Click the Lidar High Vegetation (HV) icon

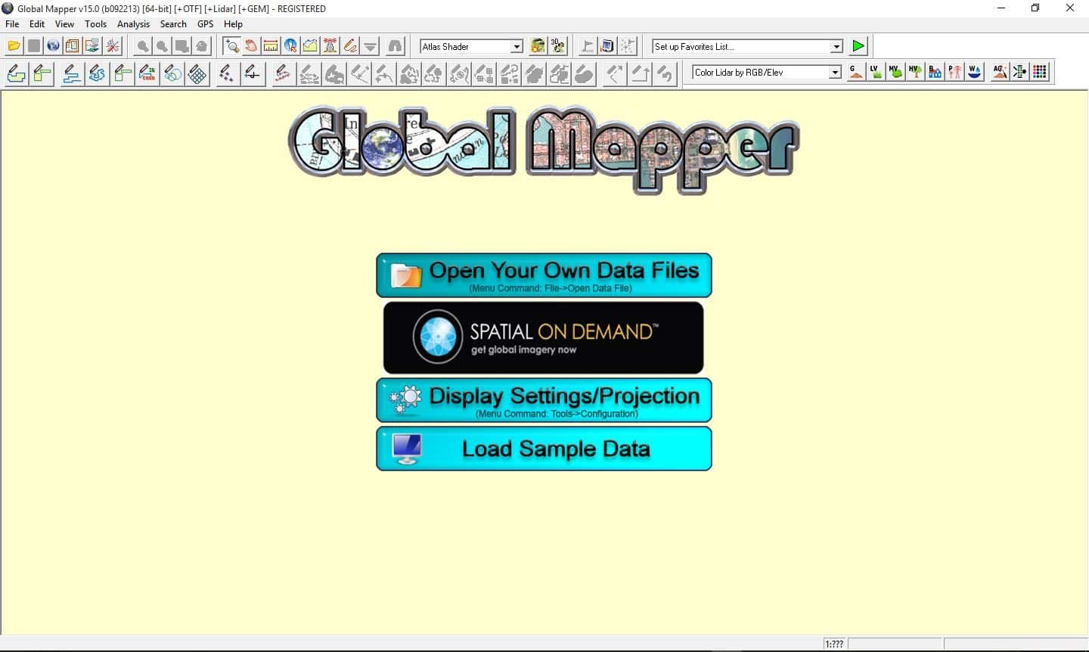915,72
